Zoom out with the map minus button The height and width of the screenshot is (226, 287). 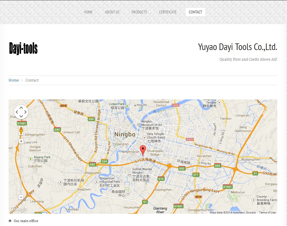click(x=21, y=197)
